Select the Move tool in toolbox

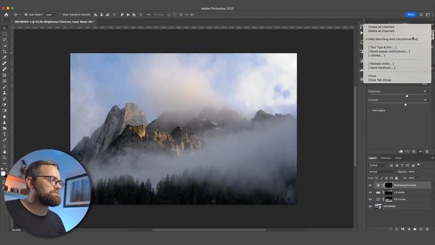click(5, 28)
